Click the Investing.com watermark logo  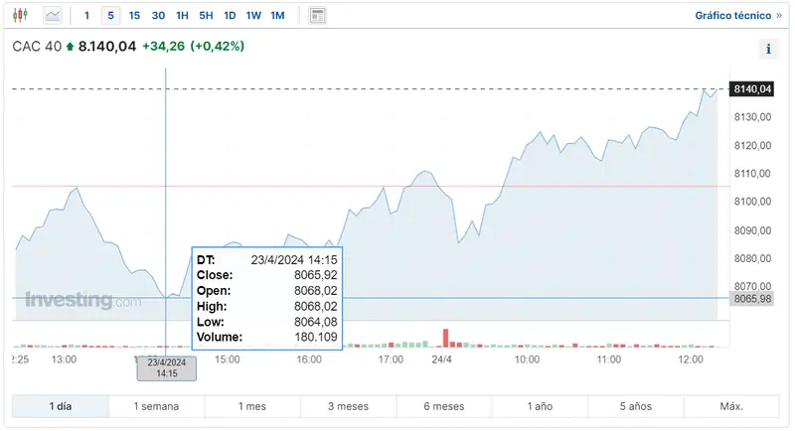pos(82,300)
